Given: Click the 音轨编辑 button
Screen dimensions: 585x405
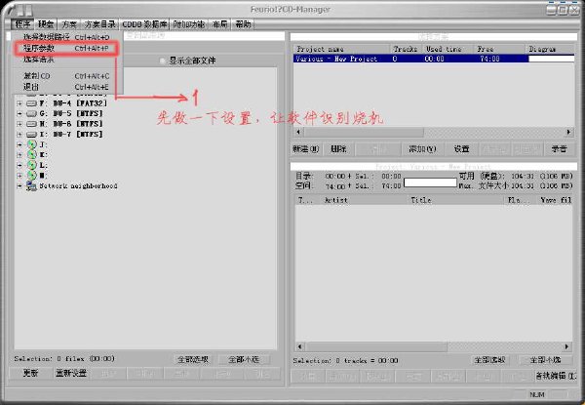Looking at the screenshot, I should point(556,376).
